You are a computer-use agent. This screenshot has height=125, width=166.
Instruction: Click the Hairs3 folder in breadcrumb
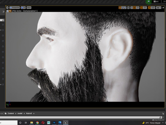(29, 114)
